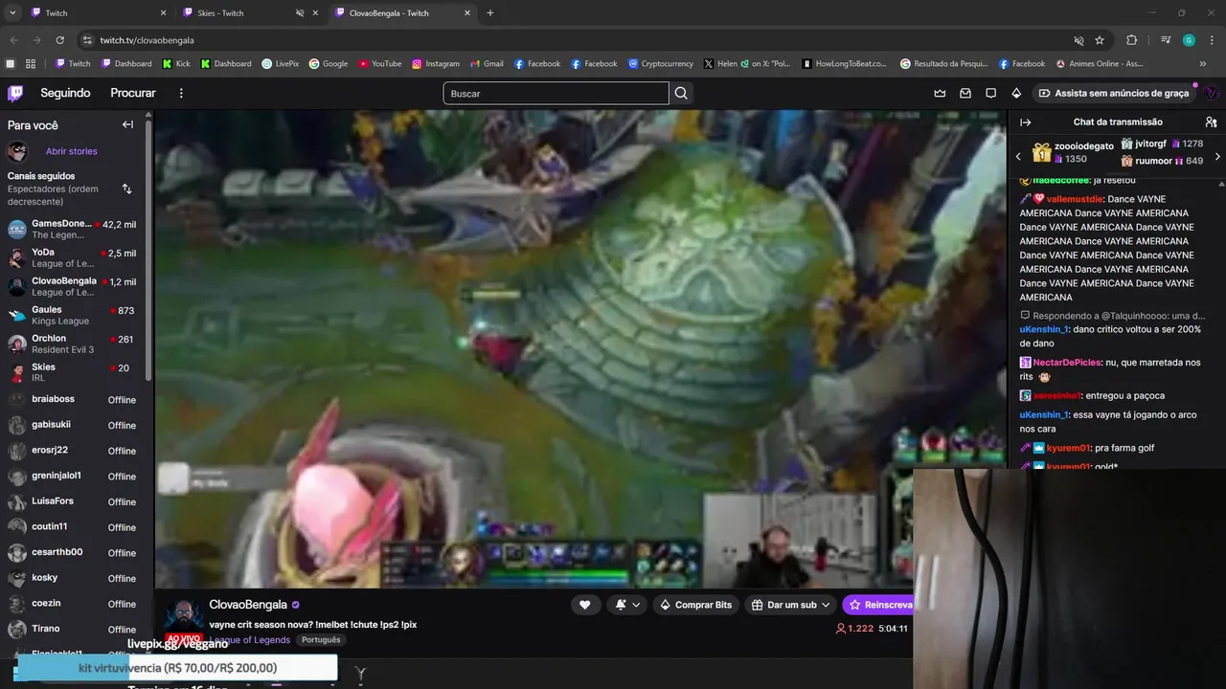1226x689 pixels.
Task: Open the three-dot more menu beside Procurar
Action: (181, 93)
